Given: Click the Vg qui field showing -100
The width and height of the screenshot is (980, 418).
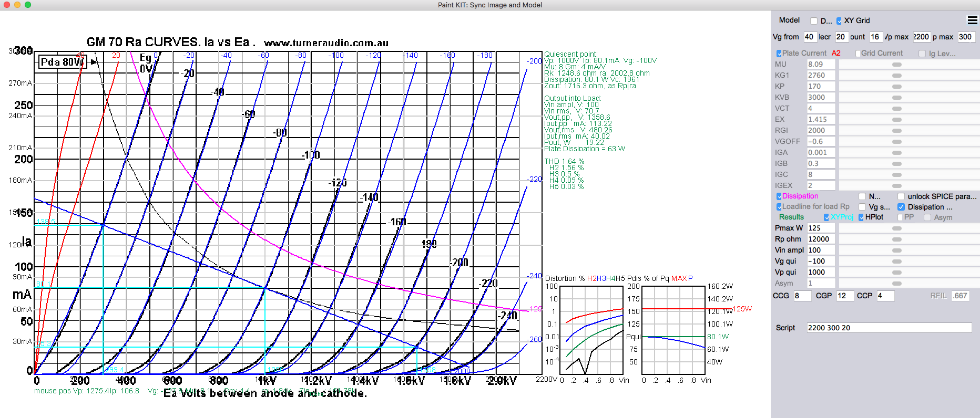Looking at the screenshot, I should pos(821,262).
